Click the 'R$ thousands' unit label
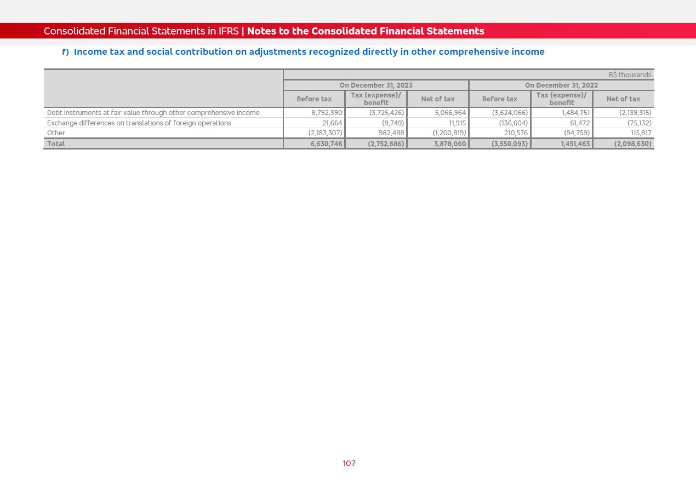Image resolution: width=696 pixels, height=489 pixels. click(630, 75)
